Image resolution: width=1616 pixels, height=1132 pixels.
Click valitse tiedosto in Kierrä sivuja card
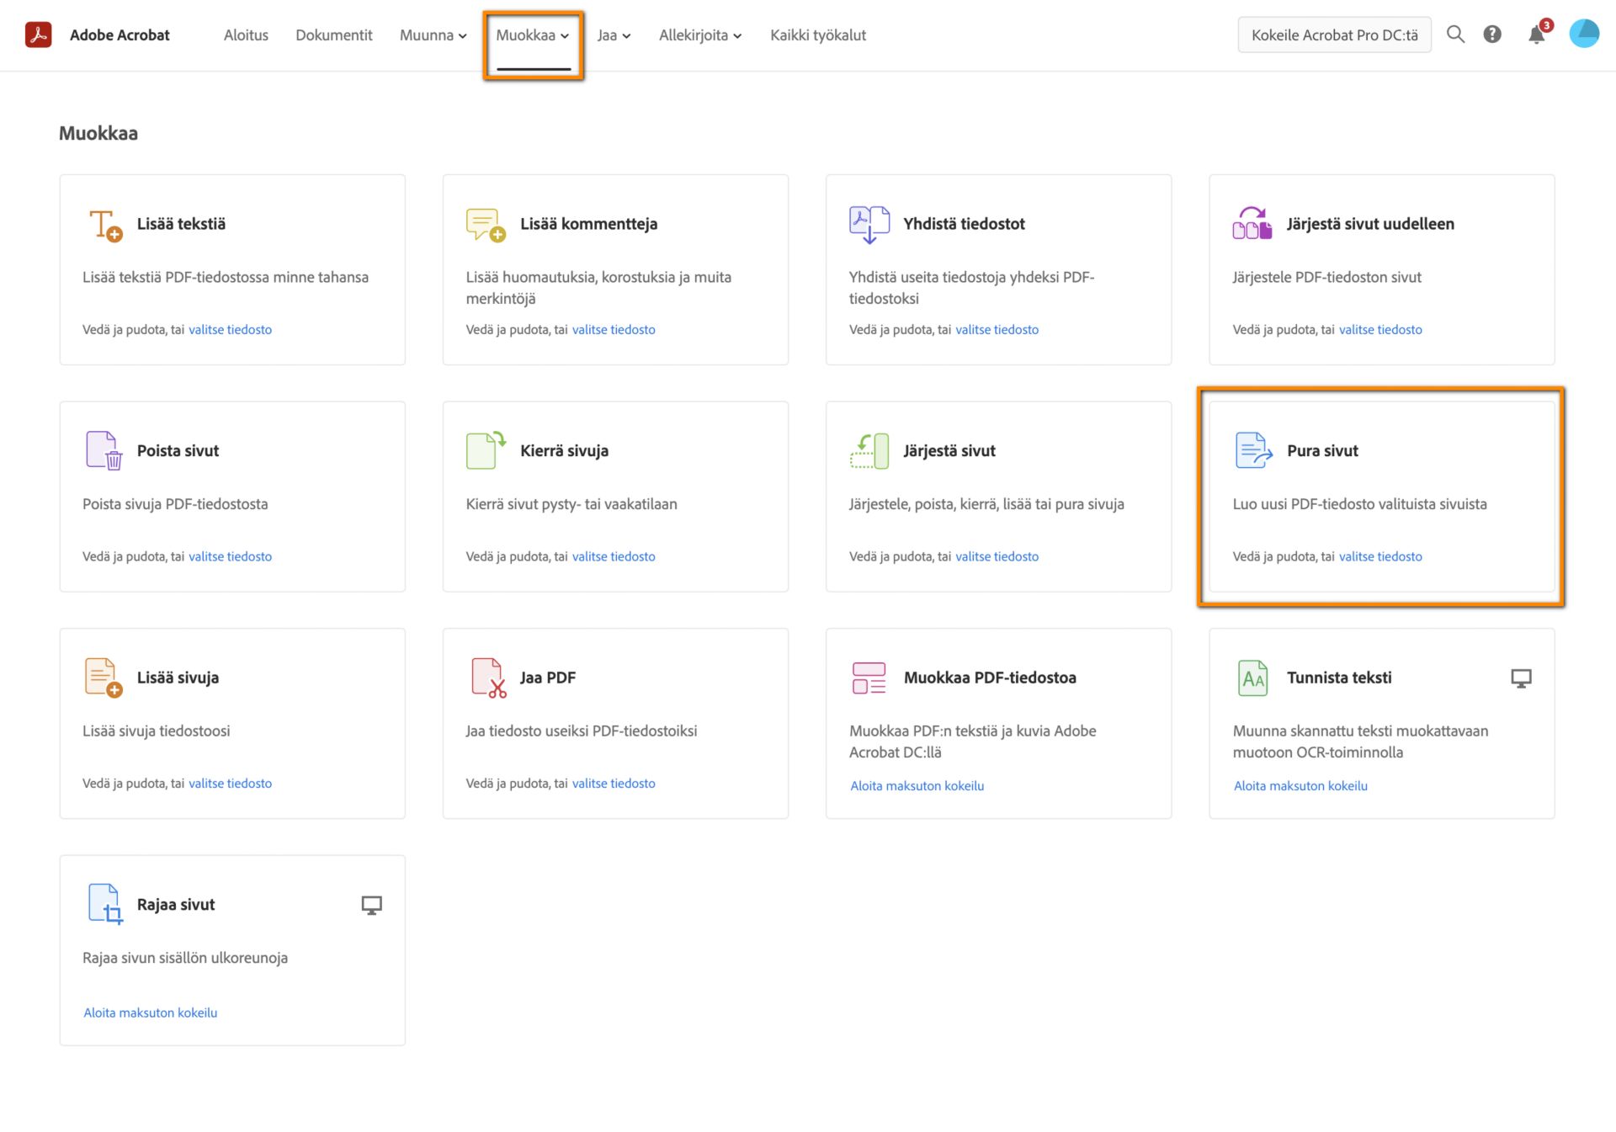click(614, 556)
